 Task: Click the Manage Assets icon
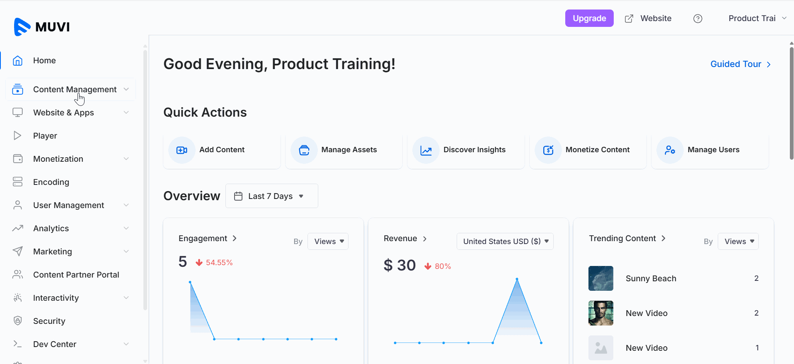click(x=304, y=150)
